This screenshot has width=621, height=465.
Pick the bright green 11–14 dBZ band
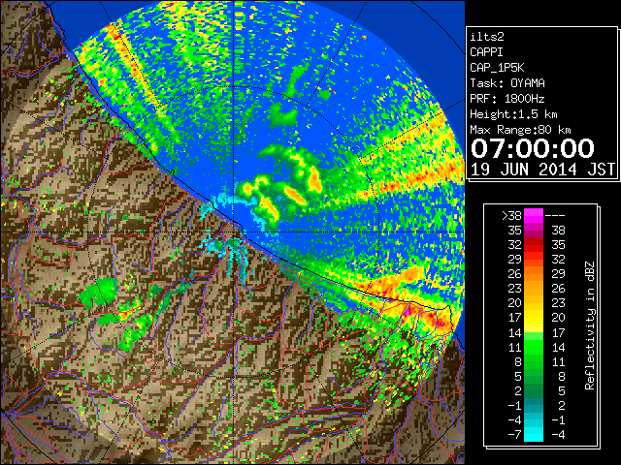coord(534,347)
